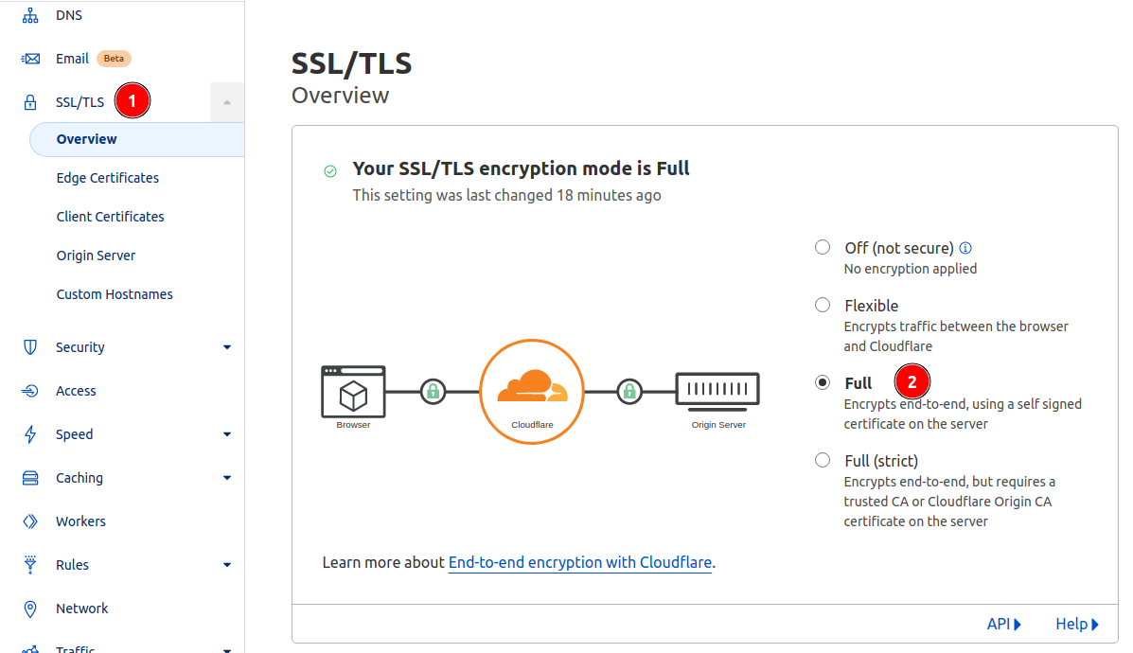Open End-to-end encryption with Cloudflare link
The height and width of the screenshot is (653, 1133).
click(x=580, y=563)
